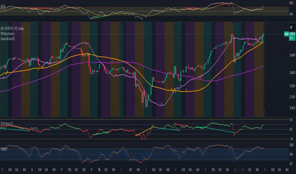This screenshot has height=174, width=296.
Task: Click the leftmost red divergence line in RSI pane
Action: click(x=41, y=8)
